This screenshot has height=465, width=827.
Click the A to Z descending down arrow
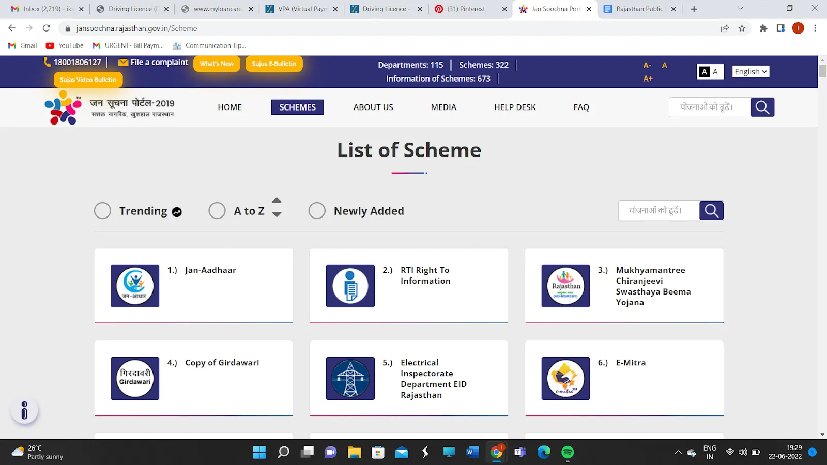point(277,214)
